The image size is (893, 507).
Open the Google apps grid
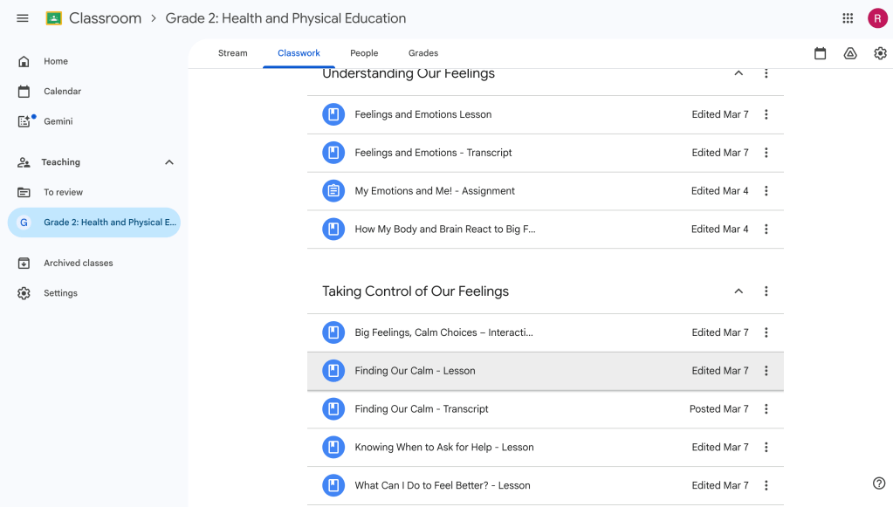pos(848,18)
